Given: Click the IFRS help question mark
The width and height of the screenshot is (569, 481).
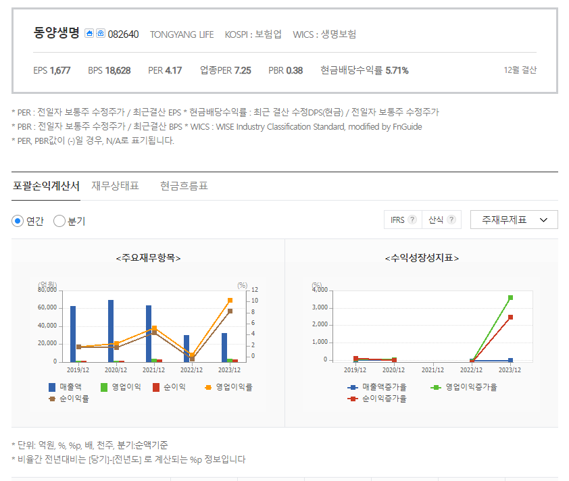Looking at the screenshot, I should pyautogui.click(x=412, y=220).
